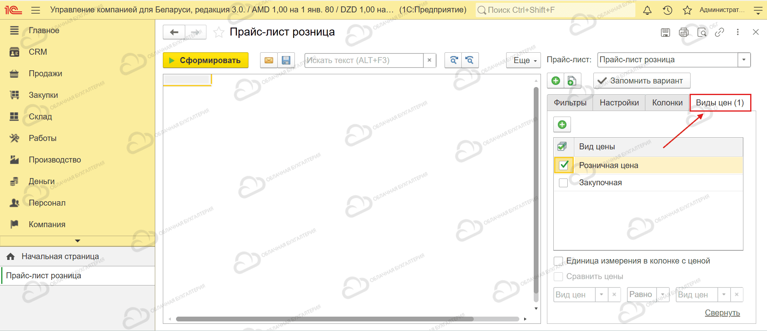Image resolution: width=767 pixels, height=331 pixels.
Task: Find previous occurrence of the search text
Action: pyautogui.click(x=470, y=60)
